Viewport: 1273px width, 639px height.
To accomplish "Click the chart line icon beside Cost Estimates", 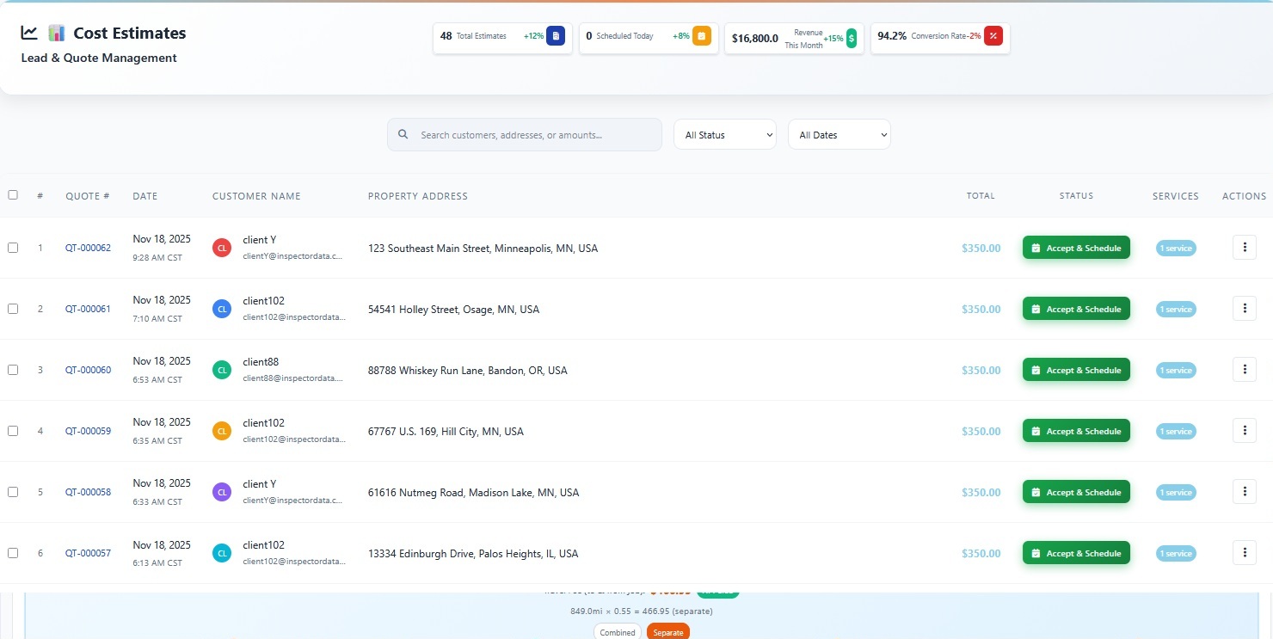I will pyautogui.click(x=29, y=33).
